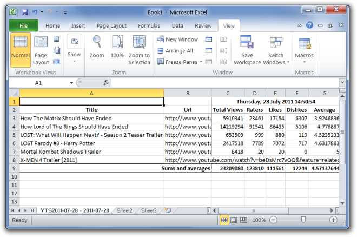Open the Zoom dialog magnifier button
357x237 pixels.
pos(97,47)
